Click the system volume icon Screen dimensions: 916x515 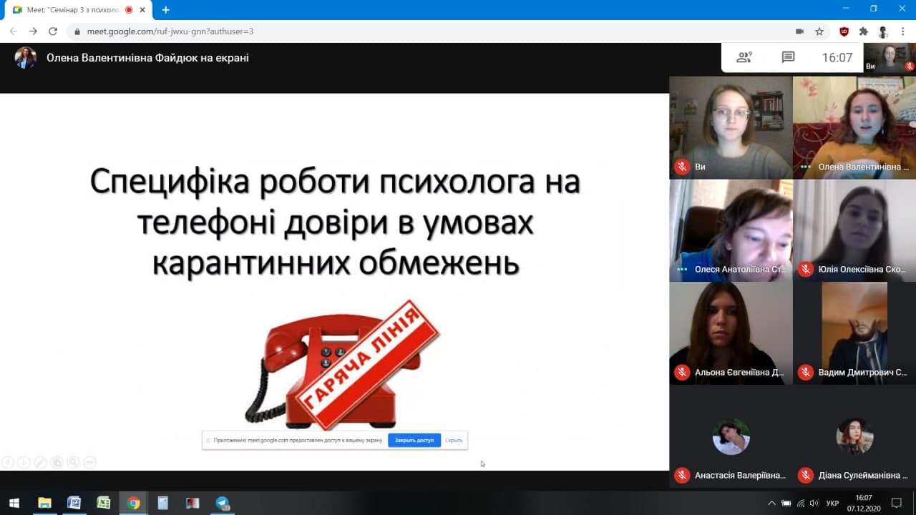point(814,503)
